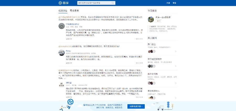
Task: Click the 找人提问 heading
Action: [152, 38]
